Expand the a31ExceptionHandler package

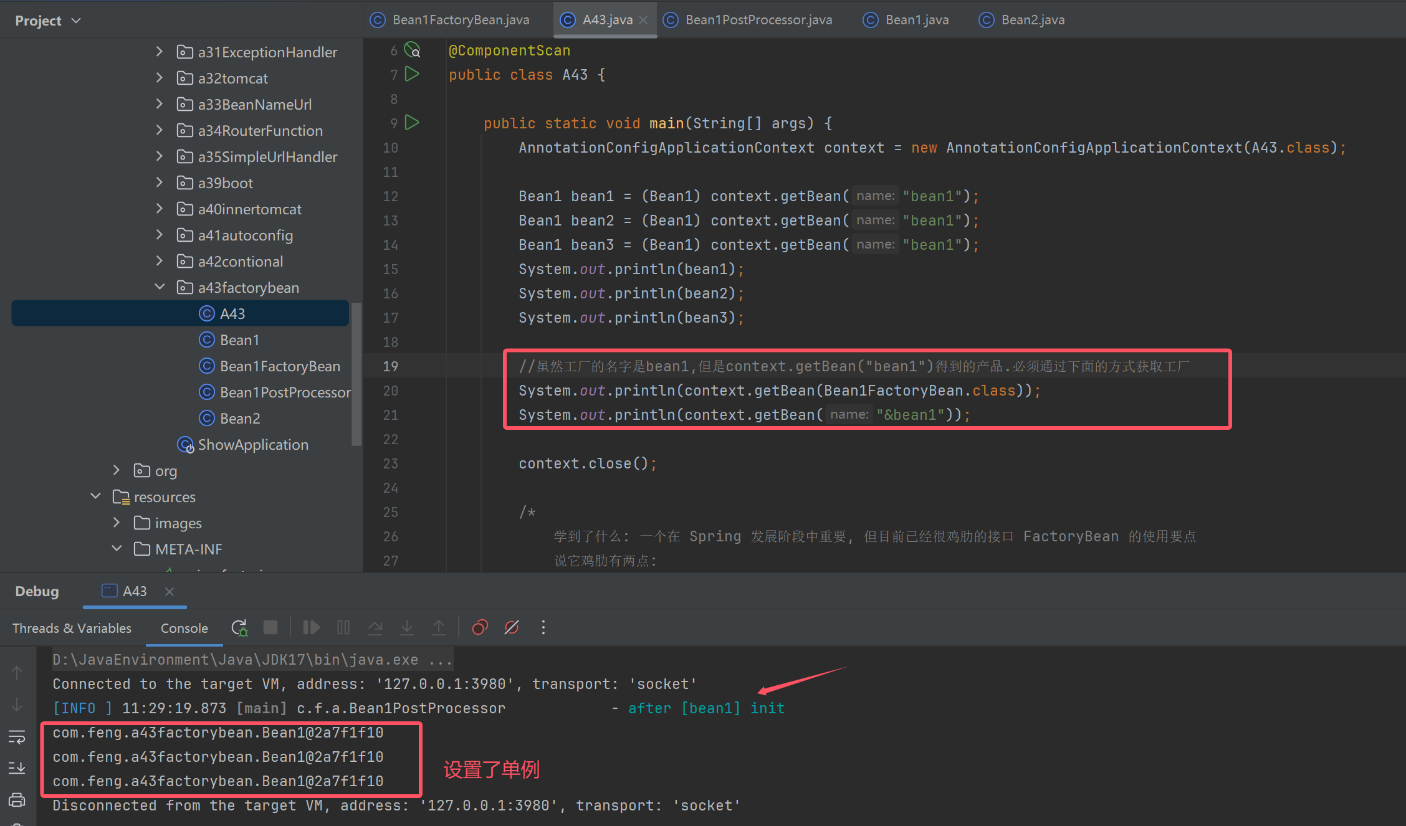[x=160, y=52]
